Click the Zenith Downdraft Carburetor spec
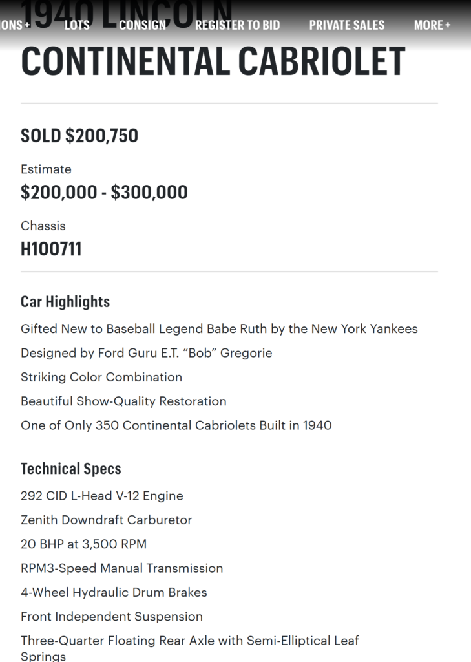This screenshot has width=471, height=662. point(106,520)
